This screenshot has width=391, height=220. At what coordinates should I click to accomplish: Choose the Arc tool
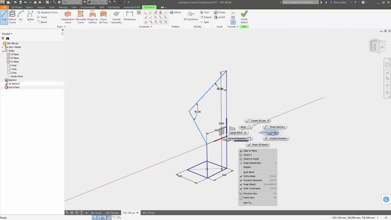point(21,15)
